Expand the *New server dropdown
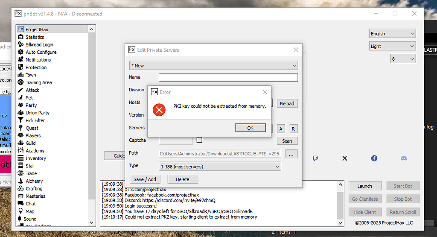Screen dimensions: 437x237 213,65
